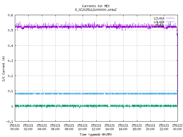Click the 251122 00:00 x-axis tick label
The height and width of the screenshot is (137, 183).
tap(177, 127)
